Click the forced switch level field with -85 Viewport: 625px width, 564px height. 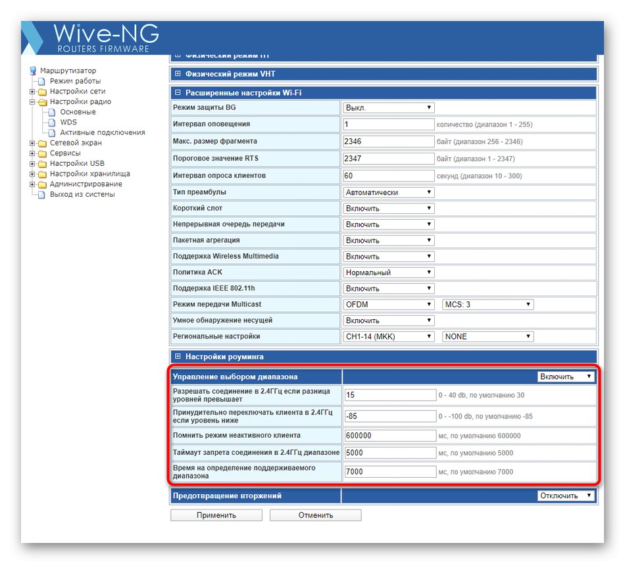pyautogui.click(x=391, y=416)
